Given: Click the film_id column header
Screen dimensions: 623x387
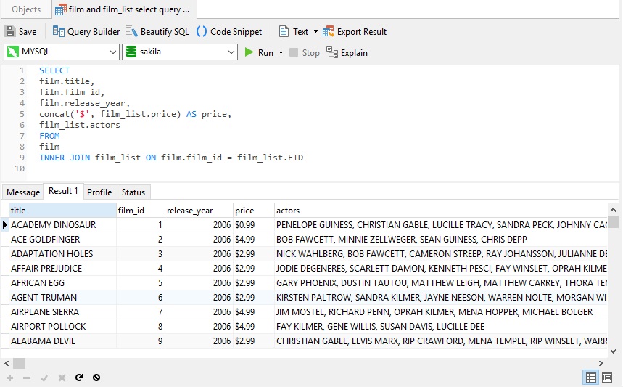Looking at the screenshot, I should (x=140, y=211).
